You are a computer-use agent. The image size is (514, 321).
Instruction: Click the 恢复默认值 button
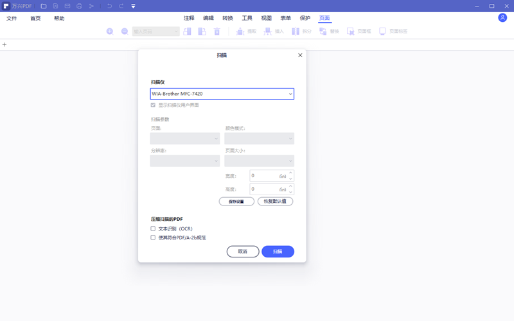point(275,202)
